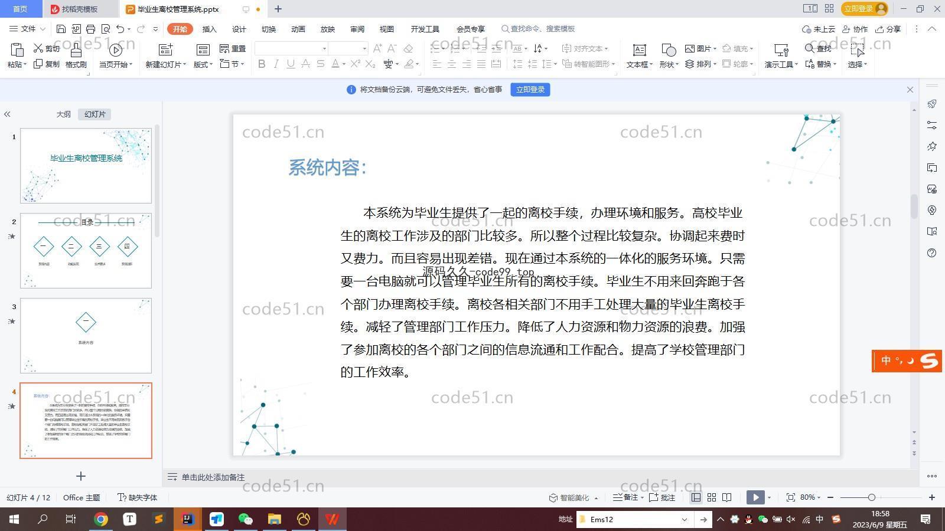Image resolution: width=945 pixels, height=531 pixels.
Task: Add a comment with 批注
Action: [x=662, y=497]
